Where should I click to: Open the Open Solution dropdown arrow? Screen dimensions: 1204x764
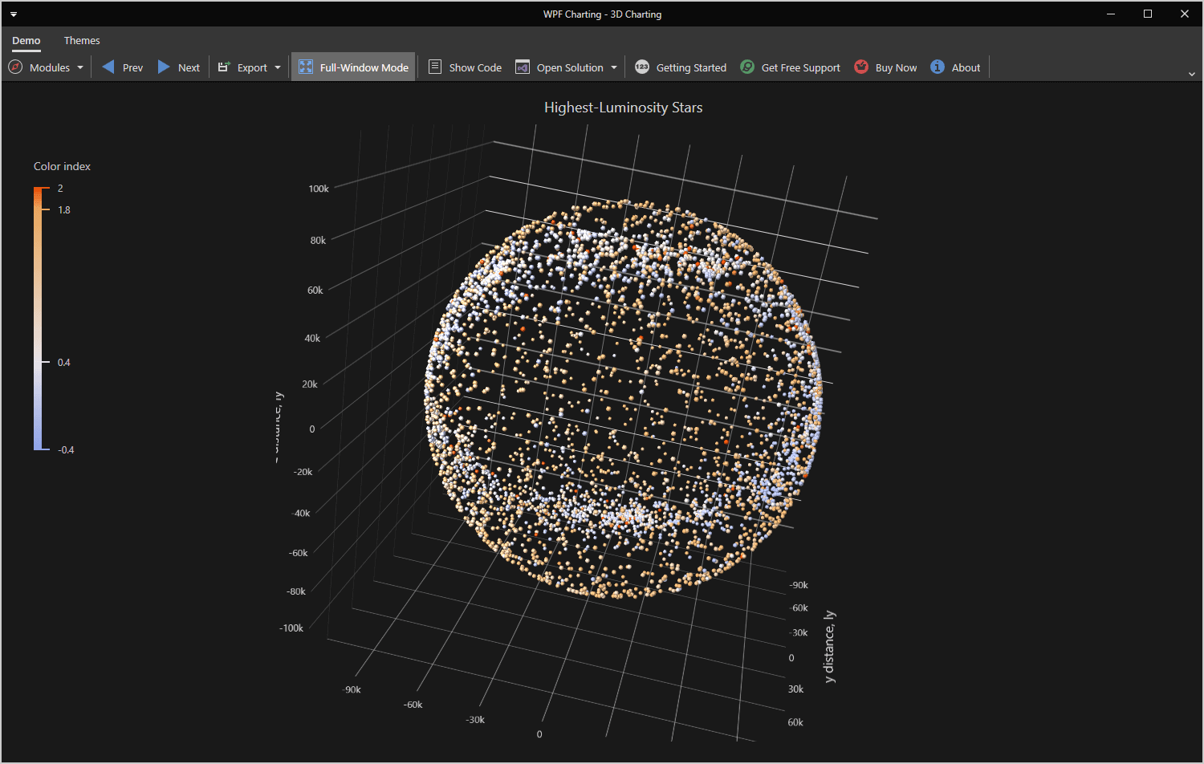tap(614, 68)
